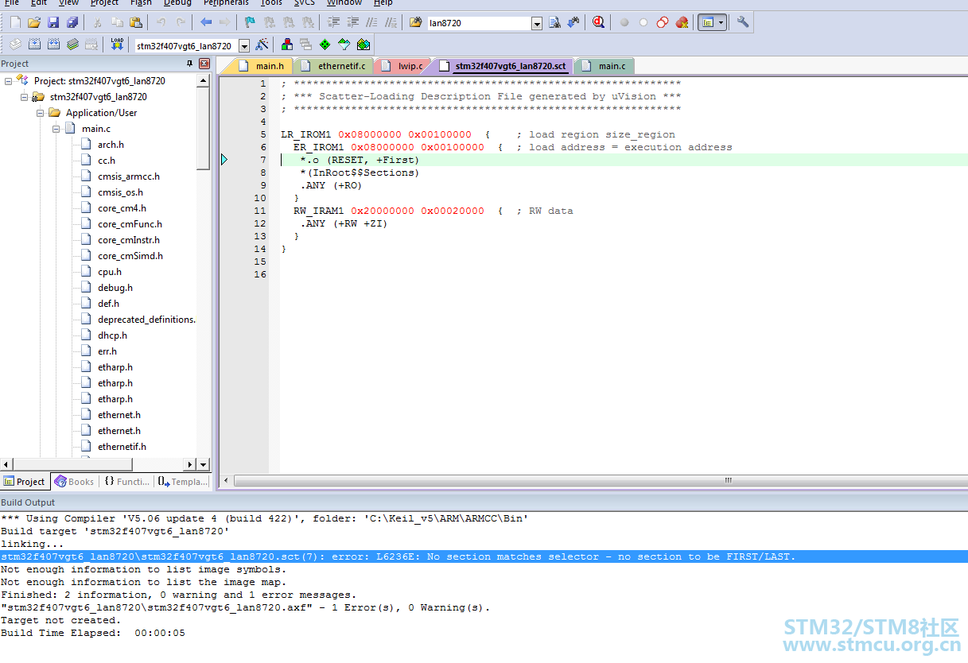Click the Batch Build icon
968x663 pixels.
pos(72,45)
